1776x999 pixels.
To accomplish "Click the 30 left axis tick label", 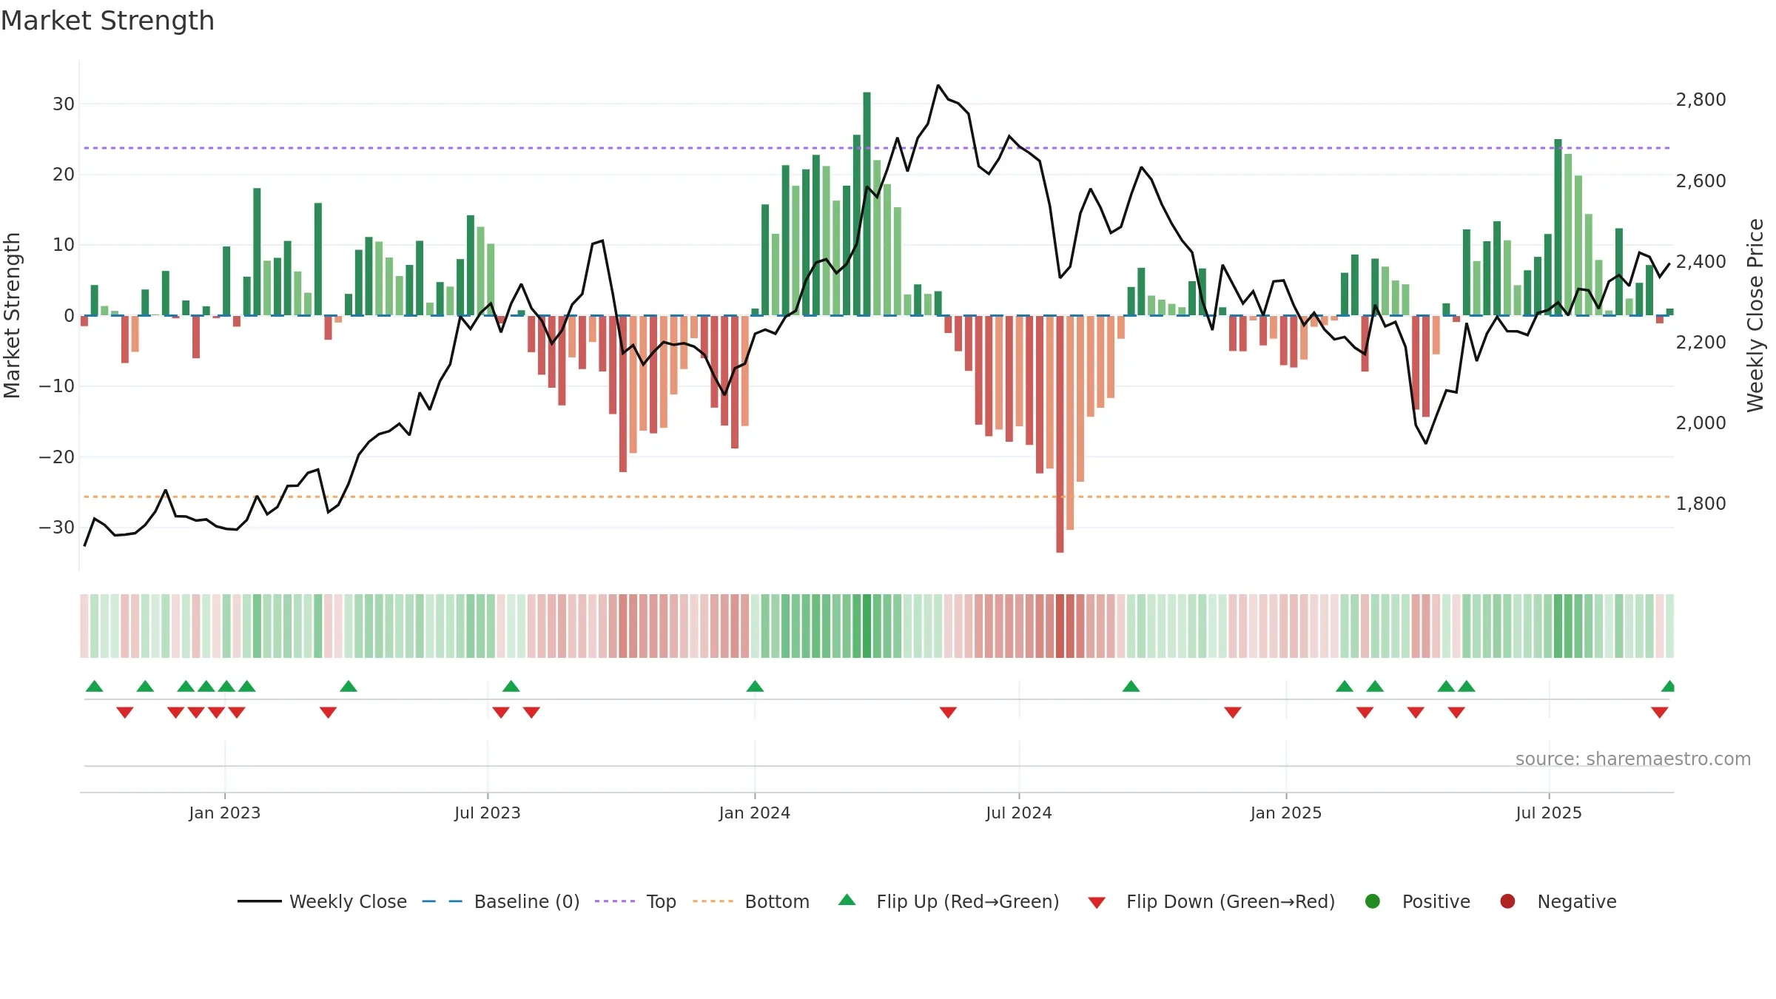I will click(x=64, y=104).
